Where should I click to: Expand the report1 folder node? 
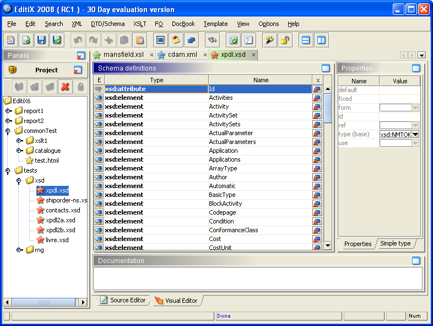pyautogui.click(x=9, y=111)
